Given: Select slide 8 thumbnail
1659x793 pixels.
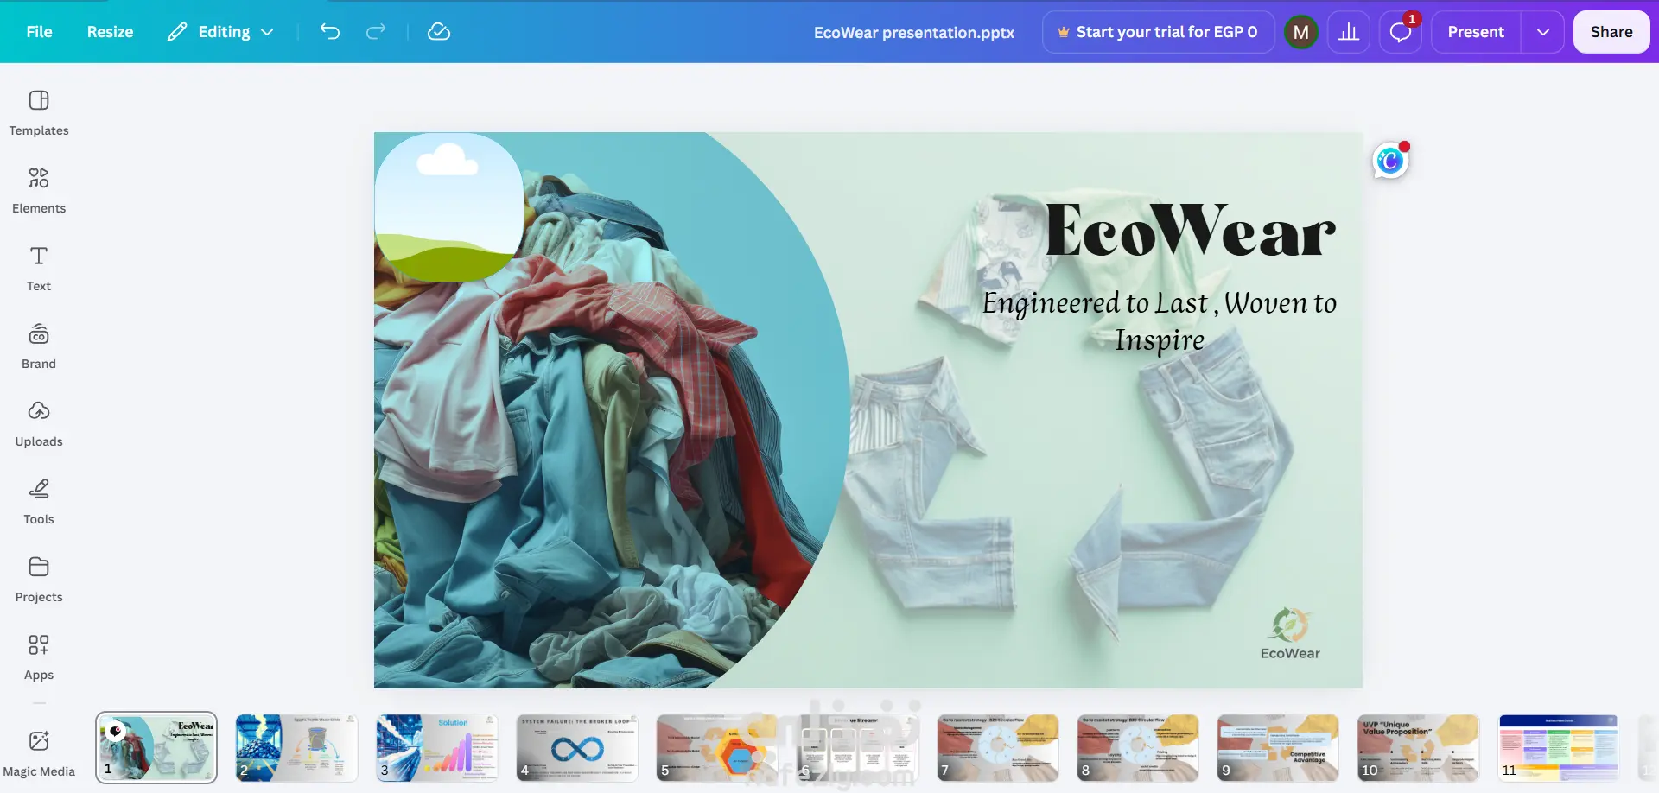Looking at the screenshot, I should coord(1137,748).
